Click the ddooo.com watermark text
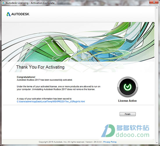This screenshot has width=160, height=146. (x=132, y=135)
